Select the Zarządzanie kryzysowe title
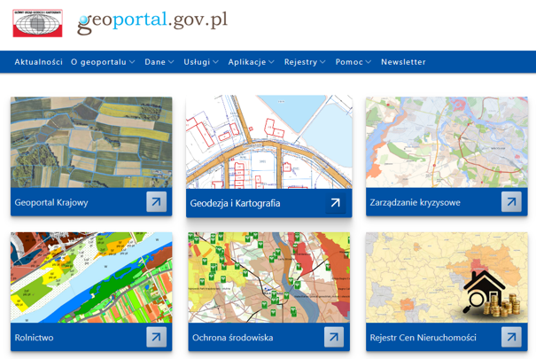536x359 pixels. click(415, 202)
